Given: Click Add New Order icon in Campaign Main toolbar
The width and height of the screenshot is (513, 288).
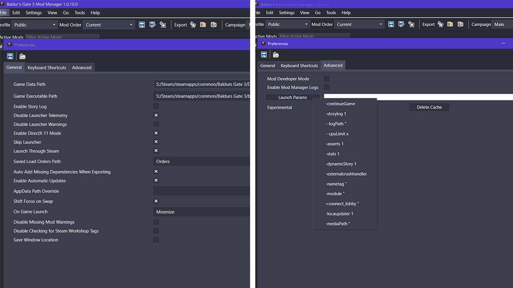Looking at the screenshot, I should click(x=411, y=24).
